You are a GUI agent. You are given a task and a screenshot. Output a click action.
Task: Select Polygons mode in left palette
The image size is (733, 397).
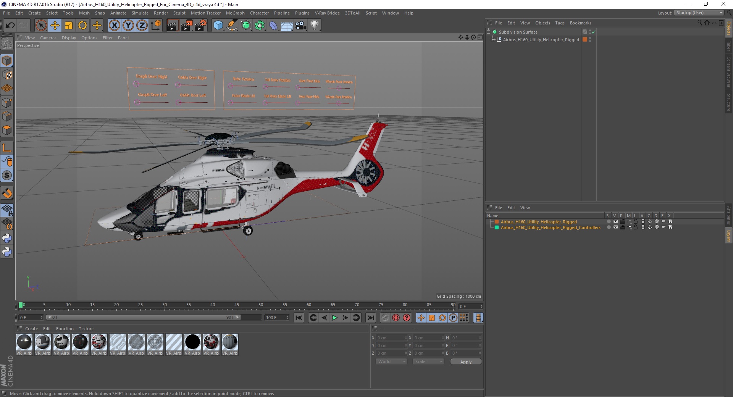[7, 130]
